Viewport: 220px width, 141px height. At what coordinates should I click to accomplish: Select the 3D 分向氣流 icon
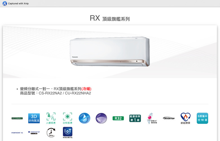tap(34, 118)
